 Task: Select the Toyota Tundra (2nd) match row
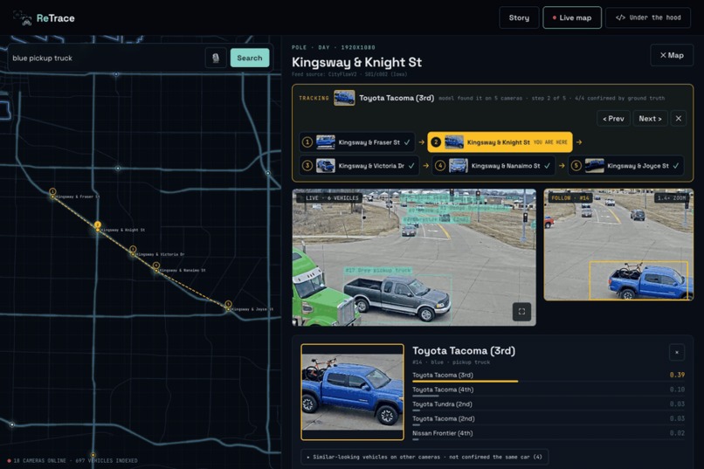(549, 405)
